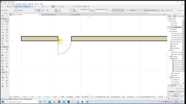Click the red delete icon in Navigator
The height and width of the screenshot is (104, 186).
(183, 89)
